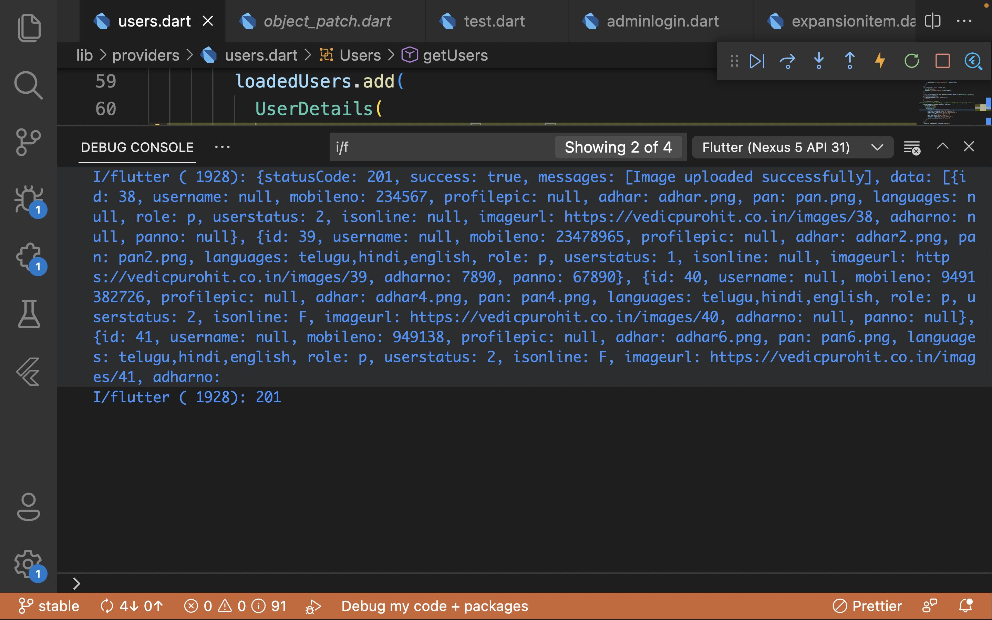Step into using the debug toolbar

coord(819,61)
